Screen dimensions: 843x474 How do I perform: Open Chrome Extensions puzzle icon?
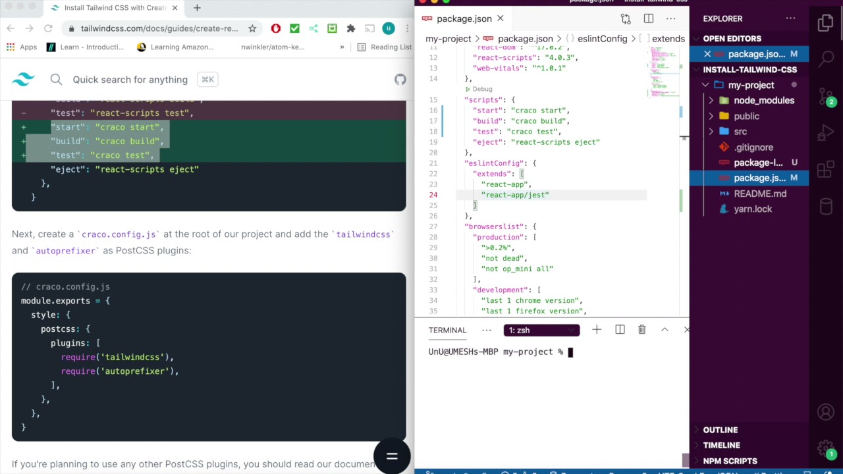[x=351, y=28]
